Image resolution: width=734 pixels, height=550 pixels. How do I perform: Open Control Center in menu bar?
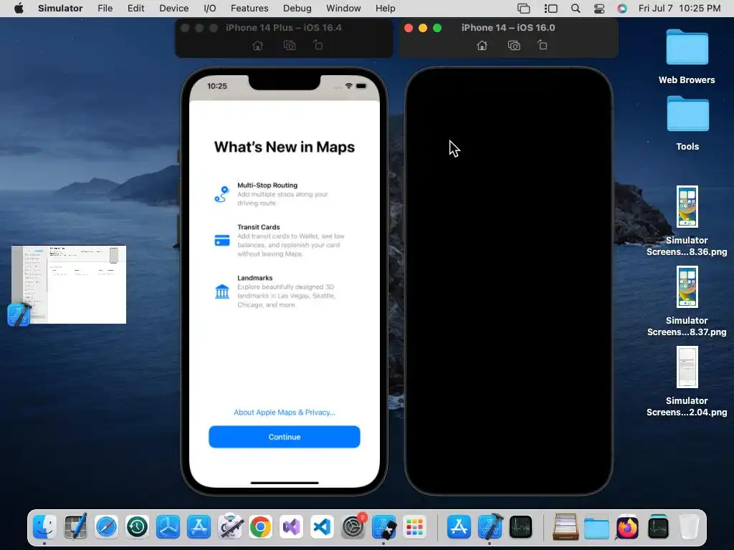599,9
